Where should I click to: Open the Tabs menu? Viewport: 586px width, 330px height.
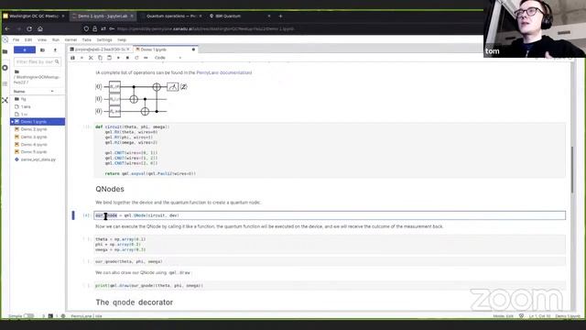pos(87,39)
